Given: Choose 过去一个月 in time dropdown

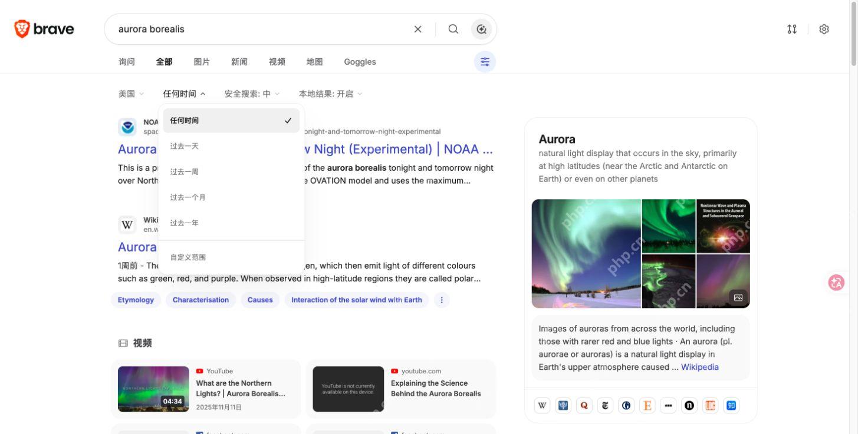Looking at the screenshot, I should click(231, 197).
